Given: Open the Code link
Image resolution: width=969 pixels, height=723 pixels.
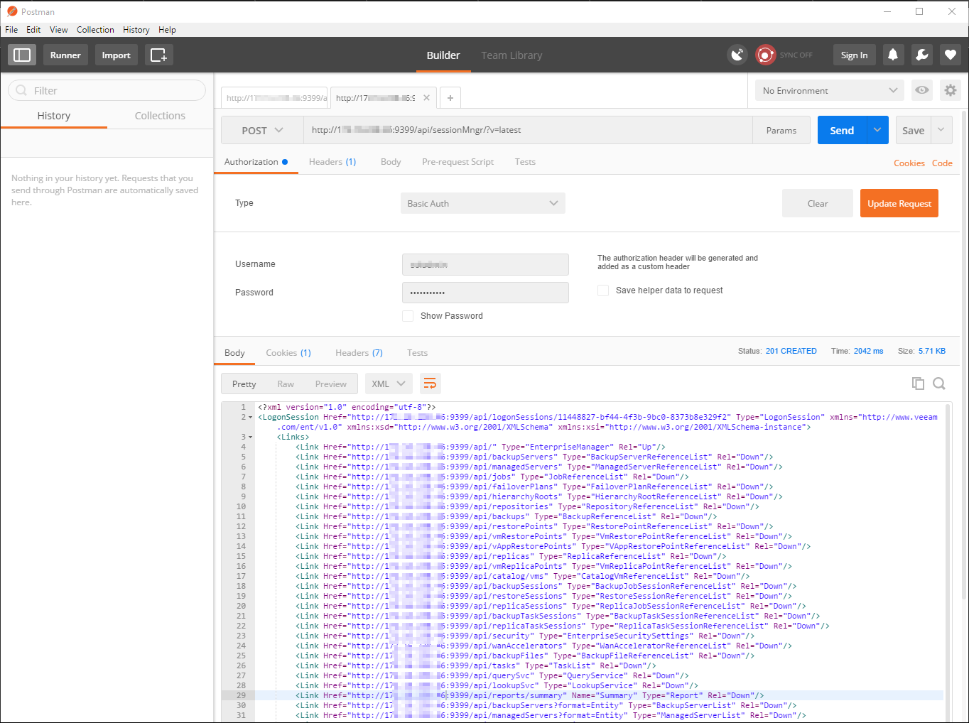Looking at the screenshot, I should 942,163.
